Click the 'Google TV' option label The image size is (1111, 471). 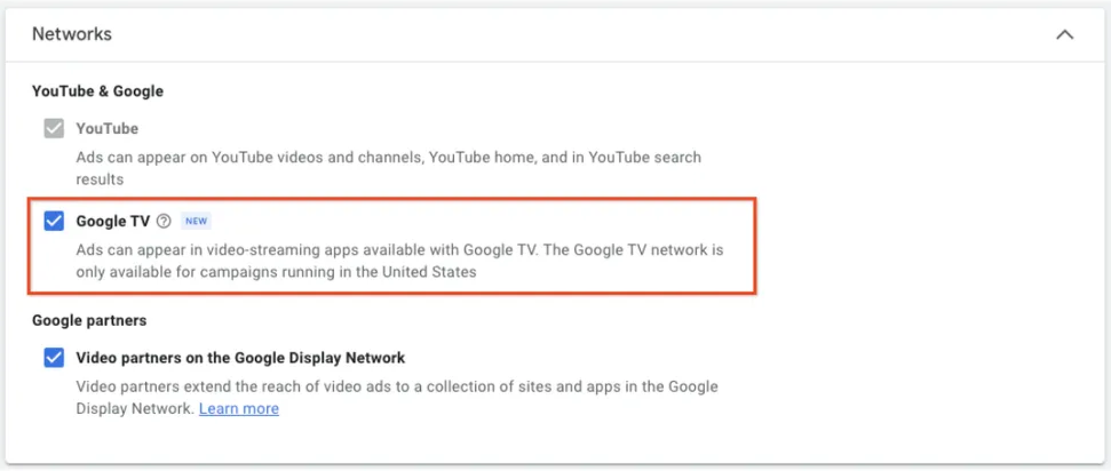click(113, 221)
